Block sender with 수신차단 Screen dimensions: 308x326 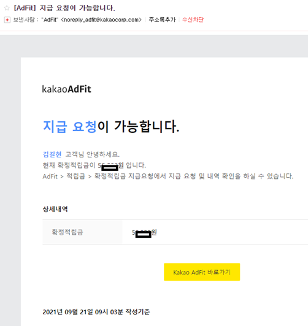[x=193, y=20]
